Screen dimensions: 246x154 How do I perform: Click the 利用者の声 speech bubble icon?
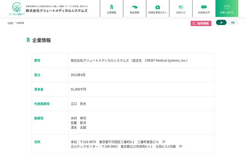(x=204, y=7)
